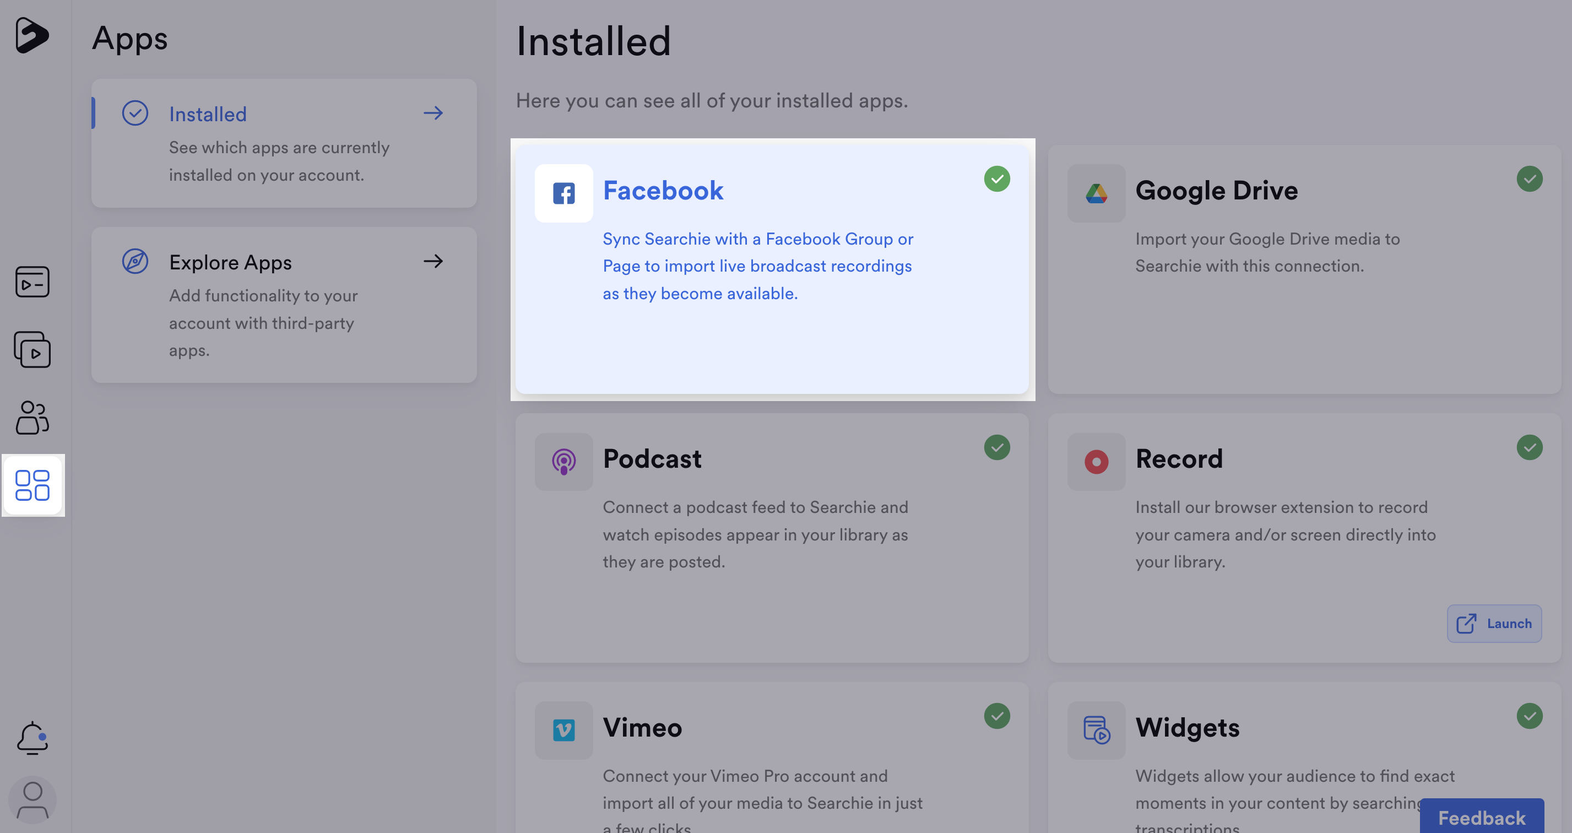Open the user profile avatar icon
1572x833 pixels.
(x=32, y=800)
